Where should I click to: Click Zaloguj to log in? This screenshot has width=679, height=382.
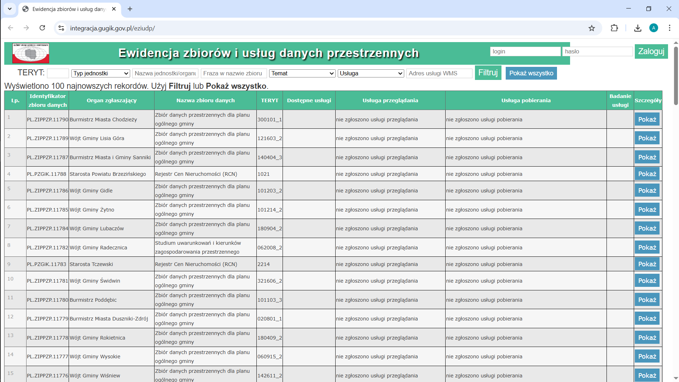(651, 52)
